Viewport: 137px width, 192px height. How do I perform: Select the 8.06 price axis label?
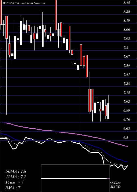pyautogui.click(x=127, y=30)
